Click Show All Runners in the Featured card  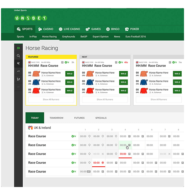coord(51,99)
